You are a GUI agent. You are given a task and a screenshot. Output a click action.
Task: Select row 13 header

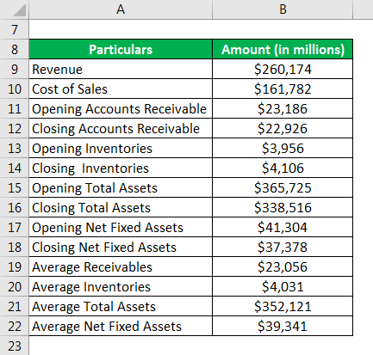(x=15, y=148)
